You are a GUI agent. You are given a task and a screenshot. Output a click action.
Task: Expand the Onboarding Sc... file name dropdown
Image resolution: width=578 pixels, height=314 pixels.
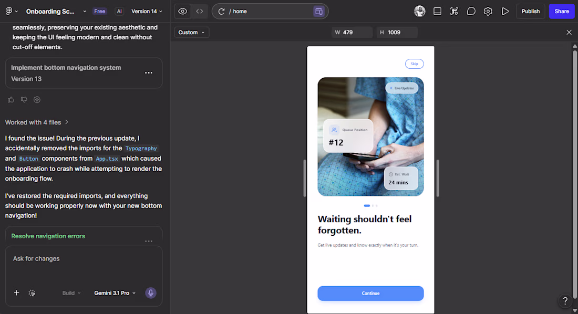coord(85,12)
